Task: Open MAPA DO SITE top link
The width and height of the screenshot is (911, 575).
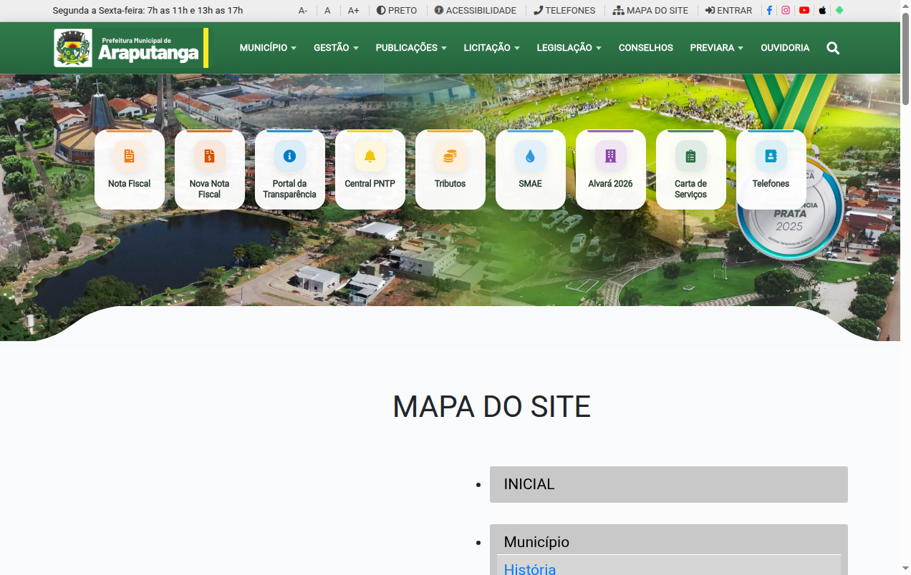Action: click(x=650, y=11)
